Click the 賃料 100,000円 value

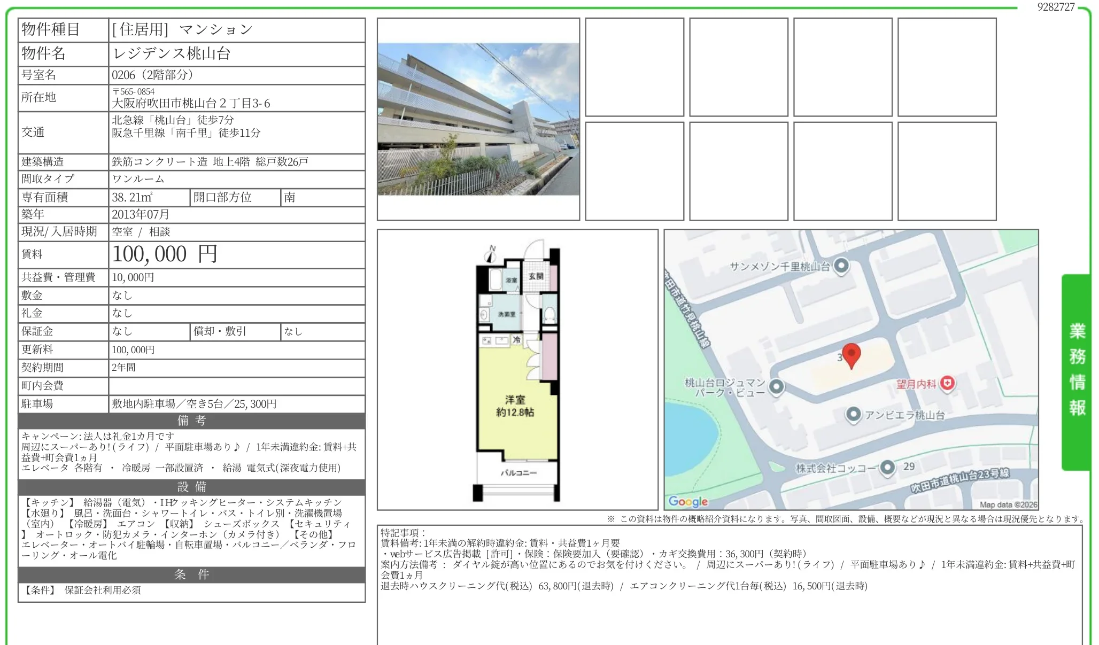[164, 255]
